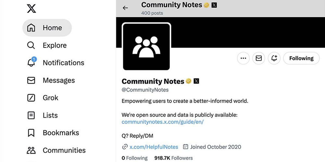Open the communitynotes.x.com guide link
The height and width of the screenshot is (162, 325).
[162, 122]
